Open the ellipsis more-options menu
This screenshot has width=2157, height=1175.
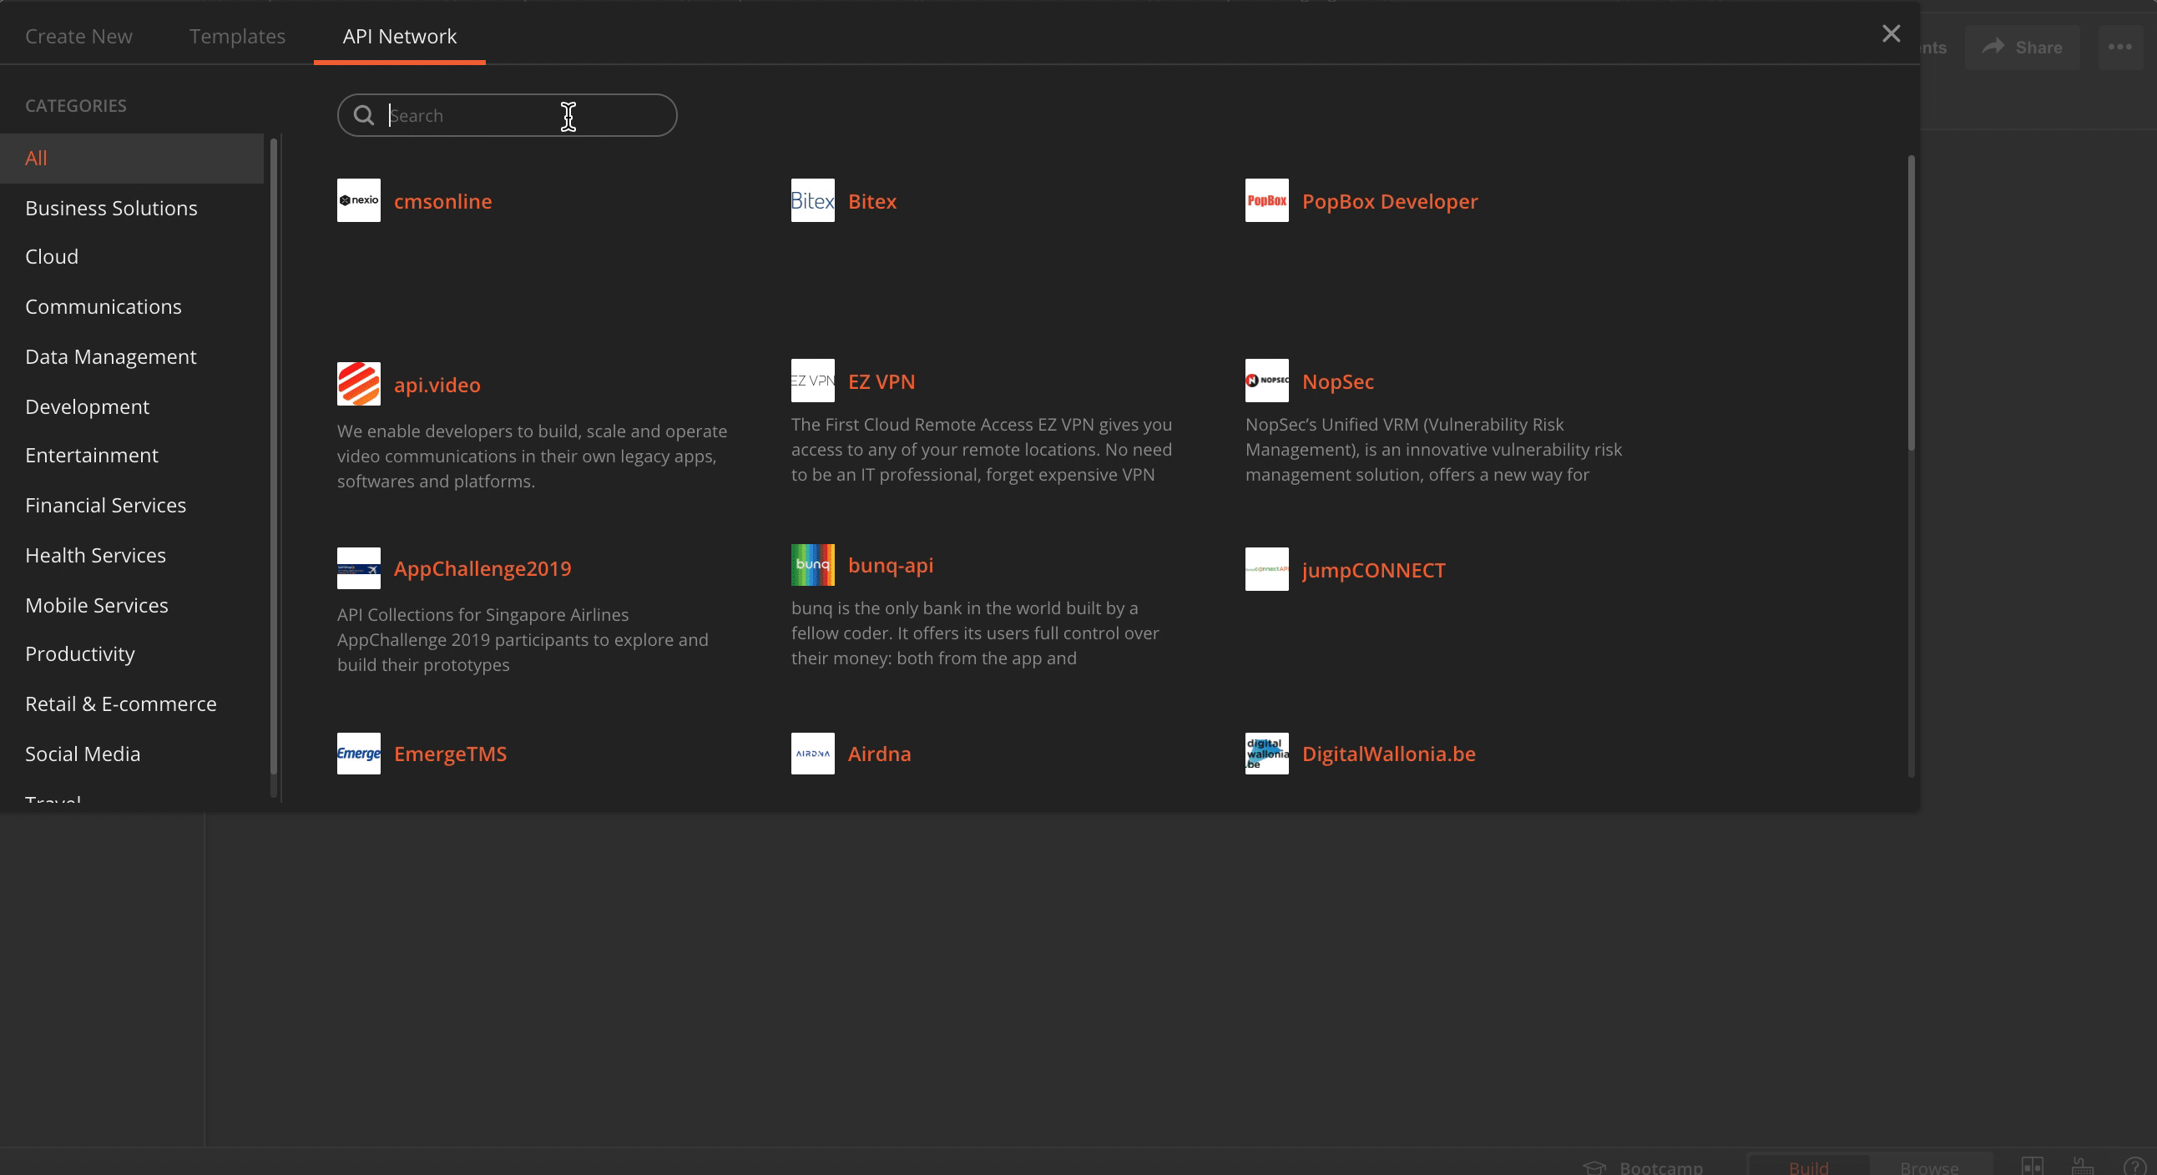[x=2119, y=47]
